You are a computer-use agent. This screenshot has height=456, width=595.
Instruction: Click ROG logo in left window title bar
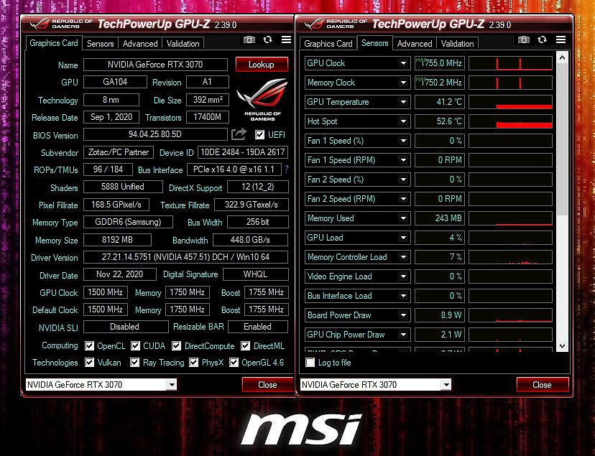pyautogui.click(x=40, y=24)
